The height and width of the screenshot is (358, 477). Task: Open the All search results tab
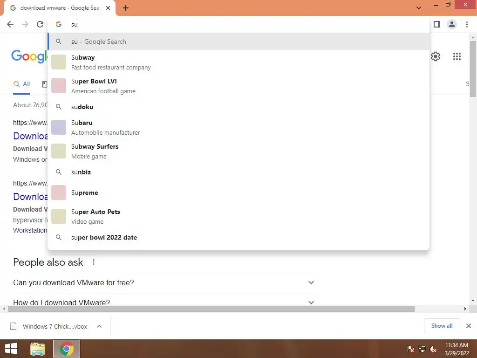tap(21, 84)
